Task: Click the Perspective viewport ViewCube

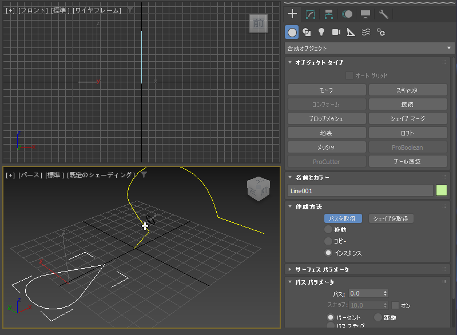Action: click(259, 189)
